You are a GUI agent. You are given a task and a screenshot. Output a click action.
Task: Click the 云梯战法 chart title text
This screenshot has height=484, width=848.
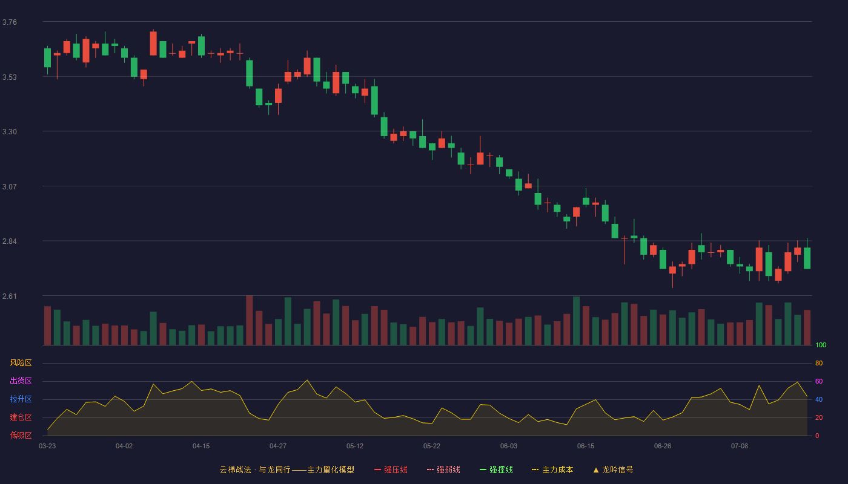click(x=235, y=469)
